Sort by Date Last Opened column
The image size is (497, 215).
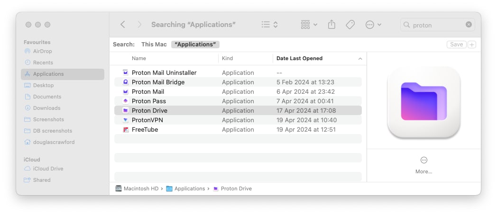click(300, 58)
